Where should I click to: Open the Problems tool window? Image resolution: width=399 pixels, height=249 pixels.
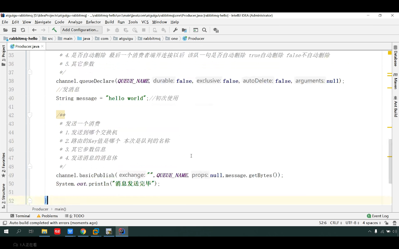(x=47, y=216)
